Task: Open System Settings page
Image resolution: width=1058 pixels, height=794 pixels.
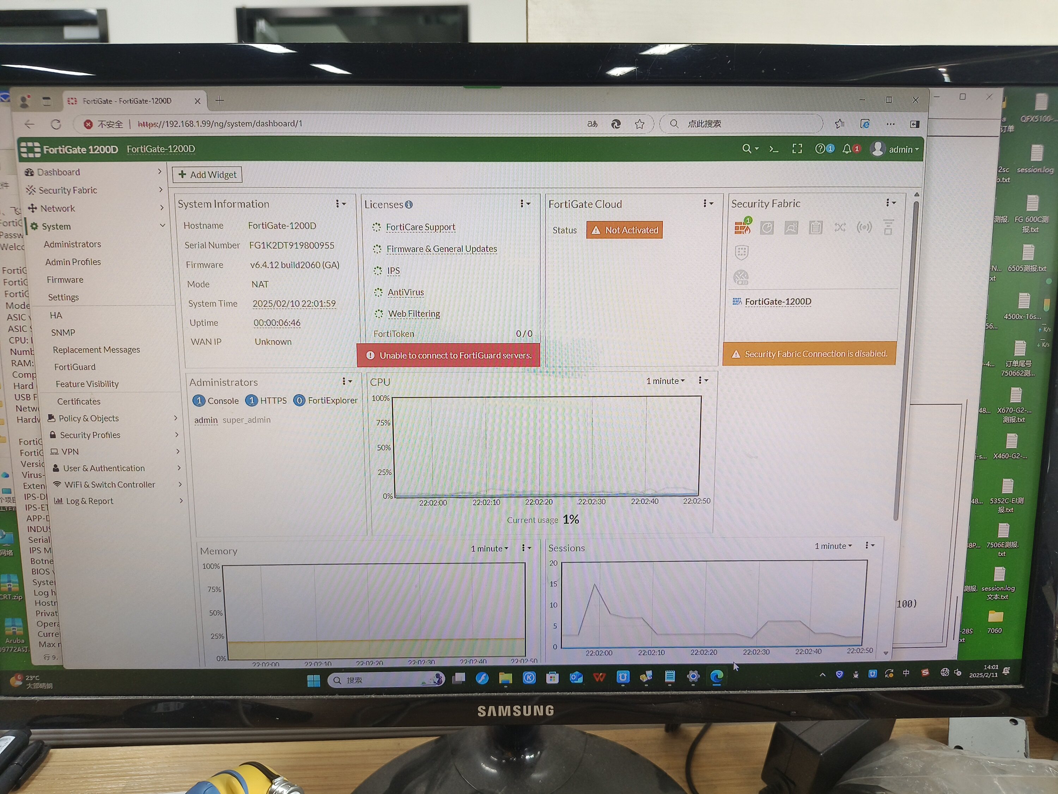Action: point(63,297)
